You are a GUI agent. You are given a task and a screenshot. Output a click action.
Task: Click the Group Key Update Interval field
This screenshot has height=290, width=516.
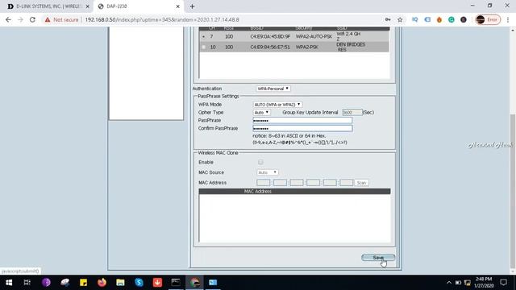[x=352, y=113]
